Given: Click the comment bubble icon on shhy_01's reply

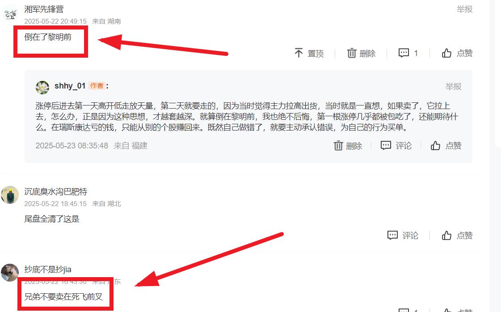Looking at the screenshot, I should click(386, 145).
